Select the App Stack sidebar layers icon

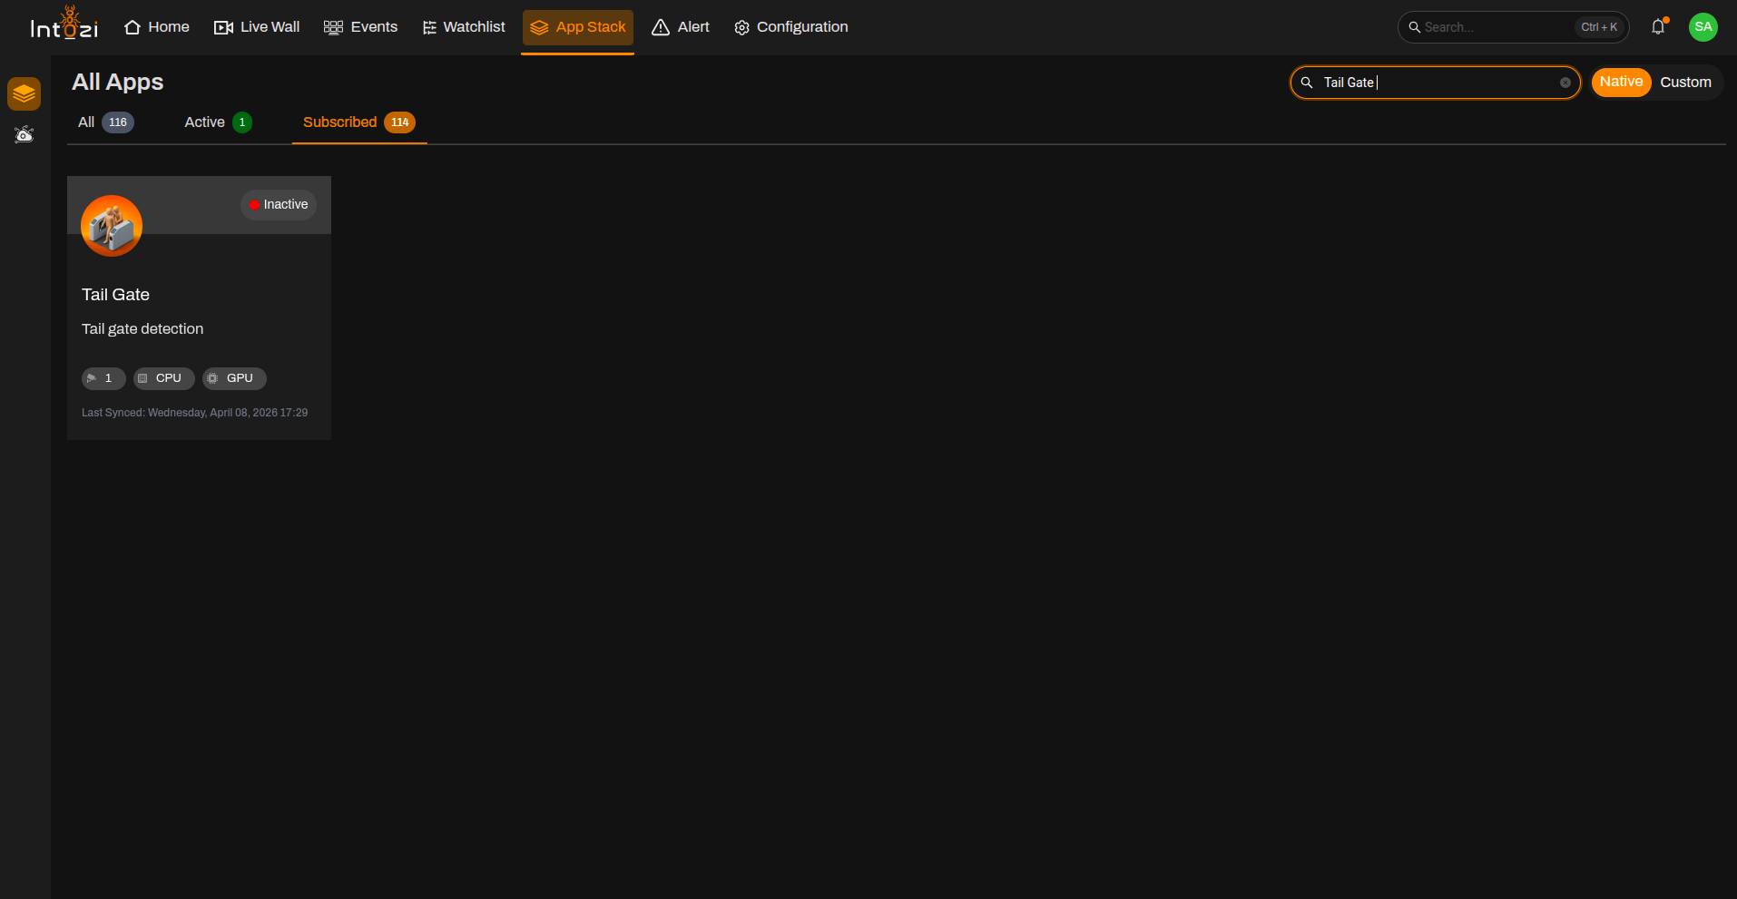coord(25,93)
